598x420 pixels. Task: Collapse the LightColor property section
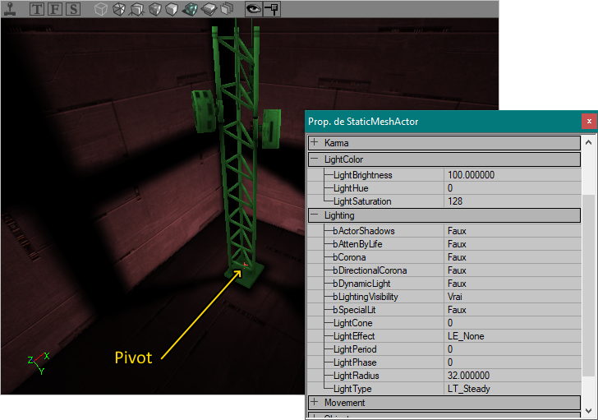pyautogui.click(x=315, y=159)
